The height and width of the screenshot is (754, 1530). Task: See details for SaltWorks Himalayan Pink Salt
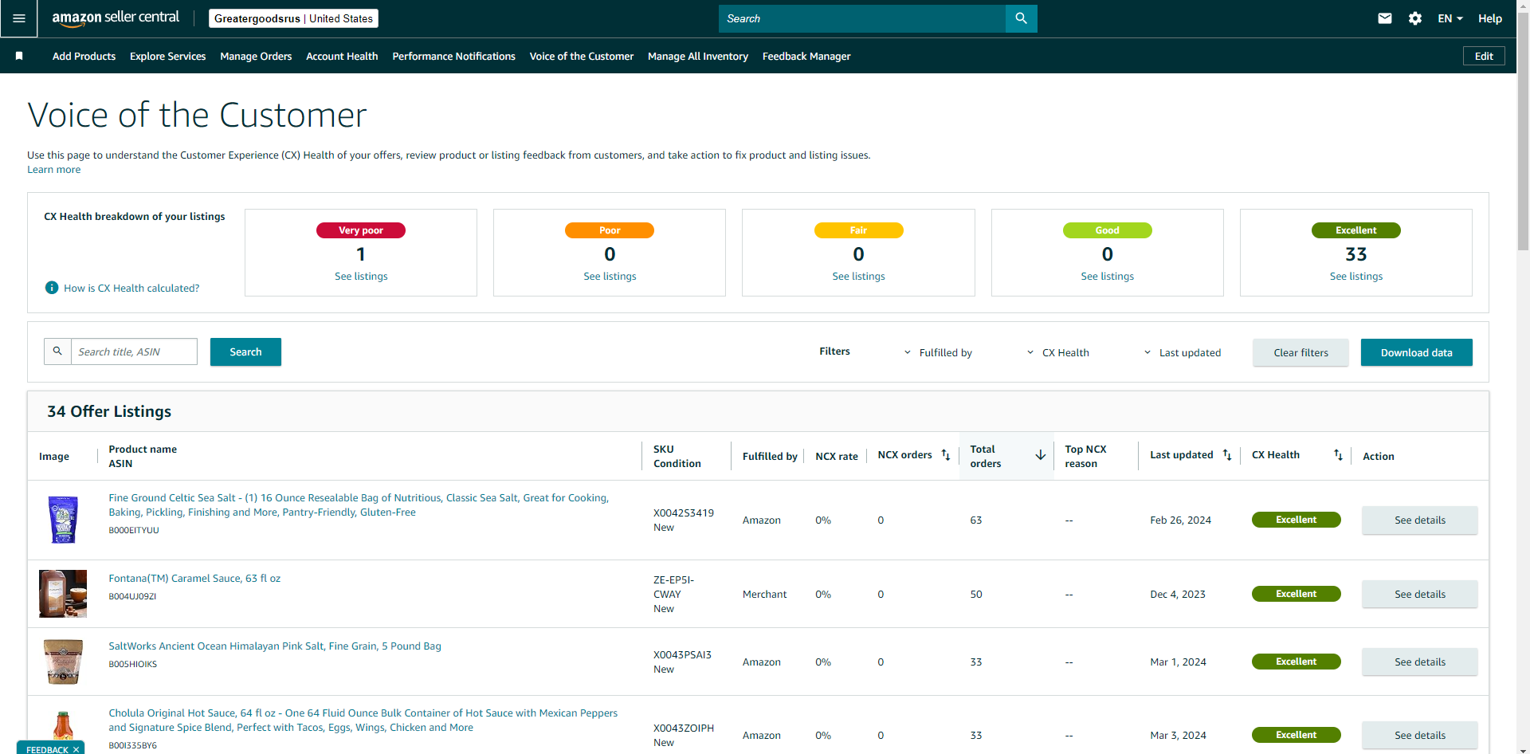[x=1419, y=662]
